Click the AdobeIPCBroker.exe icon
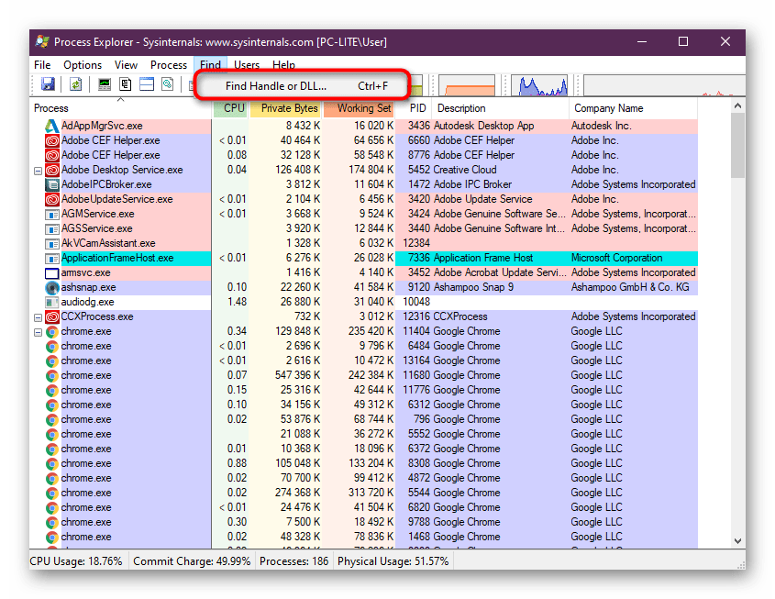The height and width of the screenshot is (599, 775). tap(52, 185)
